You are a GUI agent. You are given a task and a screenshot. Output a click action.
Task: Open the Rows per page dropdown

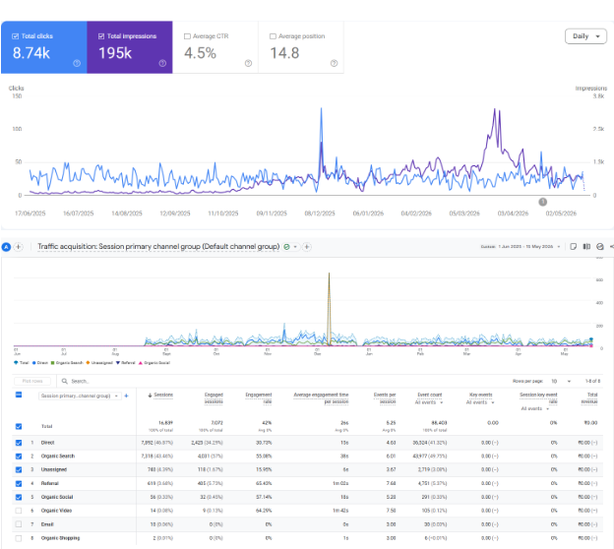pos(561,381)
